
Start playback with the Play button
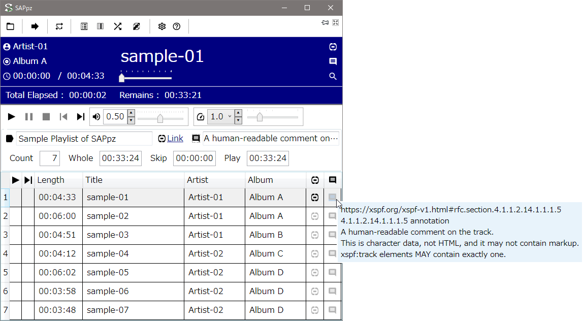point(12,117)
